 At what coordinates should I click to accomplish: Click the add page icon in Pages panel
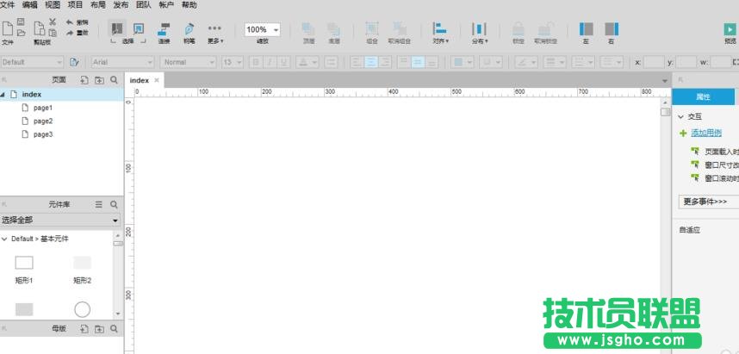(x=84, y=79)
